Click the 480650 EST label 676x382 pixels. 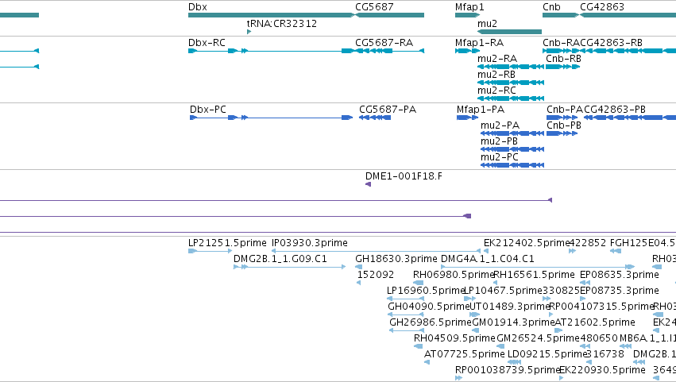pos(599,339)
